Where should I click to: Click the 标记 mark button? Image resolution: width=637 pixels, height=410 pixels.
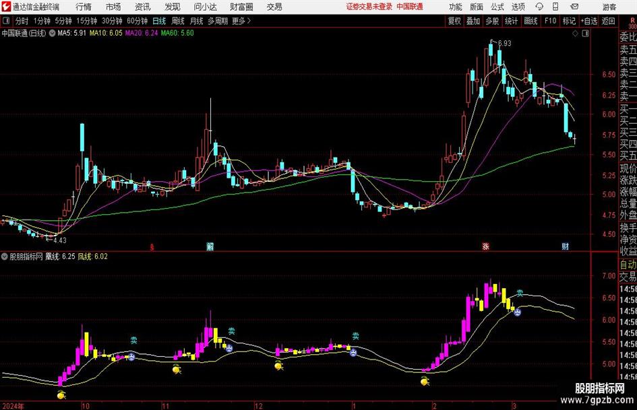pyautogui.click(x=569, y=21)
